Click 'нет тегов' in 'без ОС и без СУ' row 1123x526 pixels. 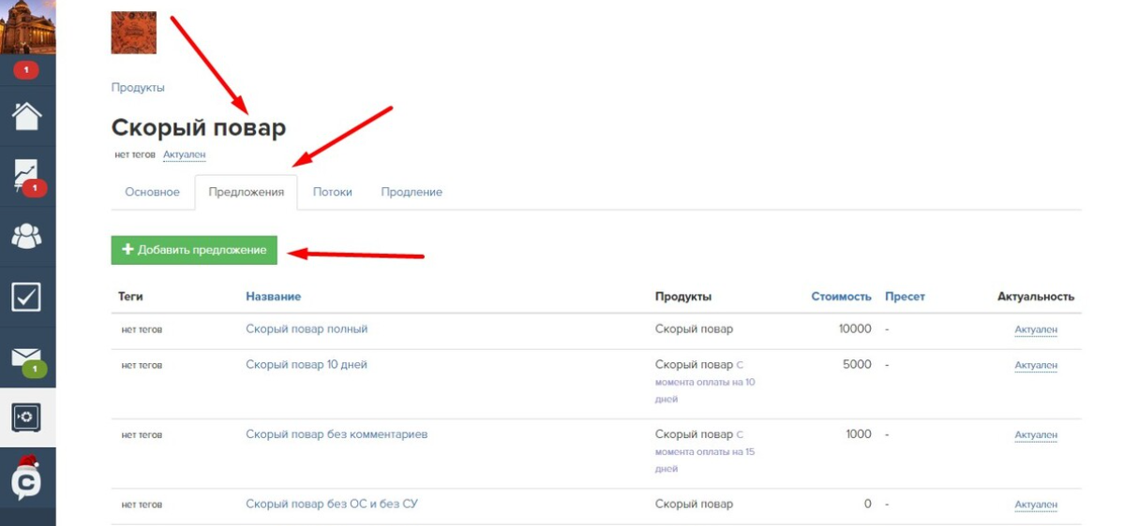pos(142,505)
